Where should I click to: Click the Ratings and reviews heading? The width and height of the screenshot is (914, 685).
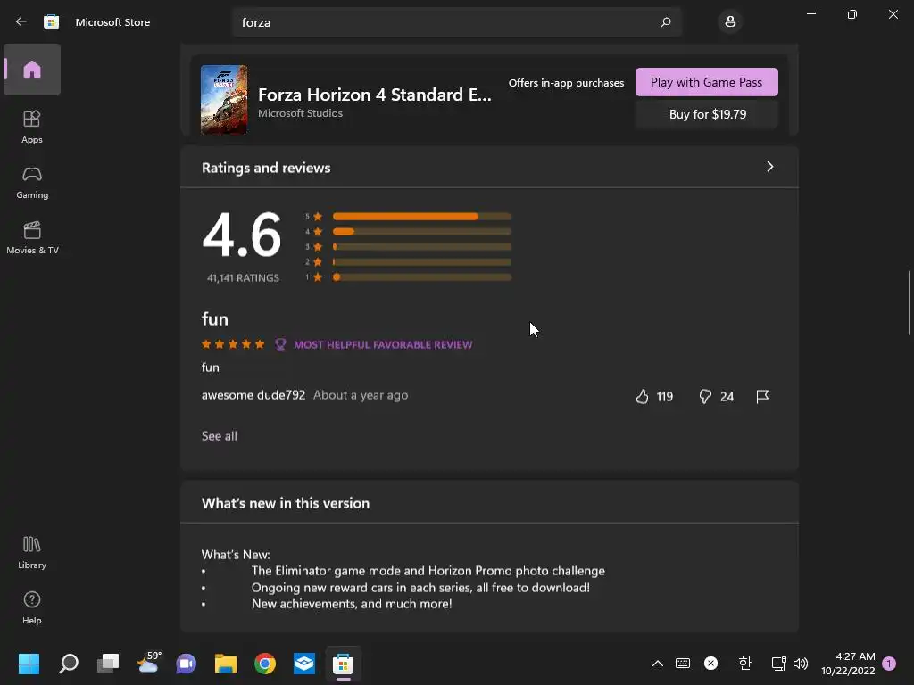pos(266,168)
